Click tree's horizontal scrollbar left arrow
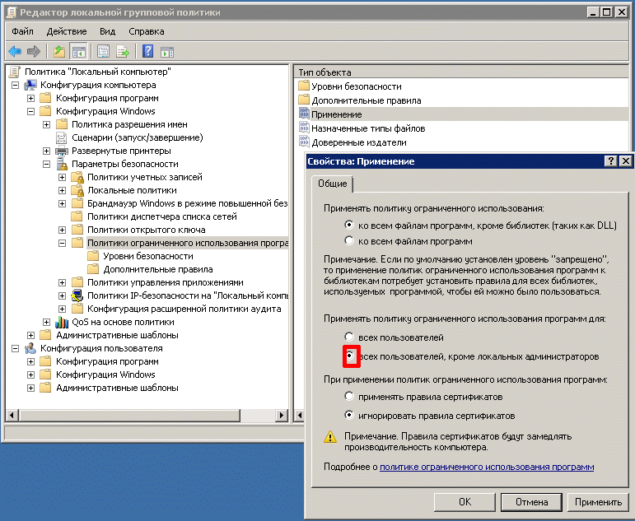The height and width of the screenshot is (521, 635). pos(12,415)
